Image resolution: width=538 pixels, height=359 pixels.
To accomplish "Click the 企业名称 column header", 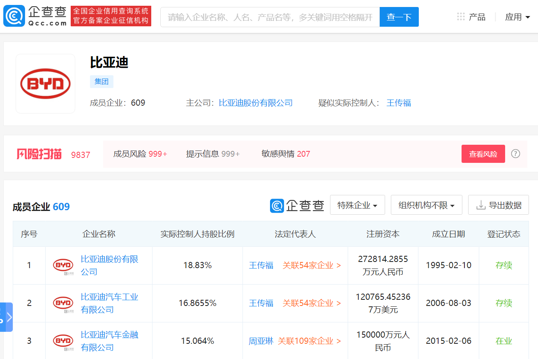I will [99, 234].
